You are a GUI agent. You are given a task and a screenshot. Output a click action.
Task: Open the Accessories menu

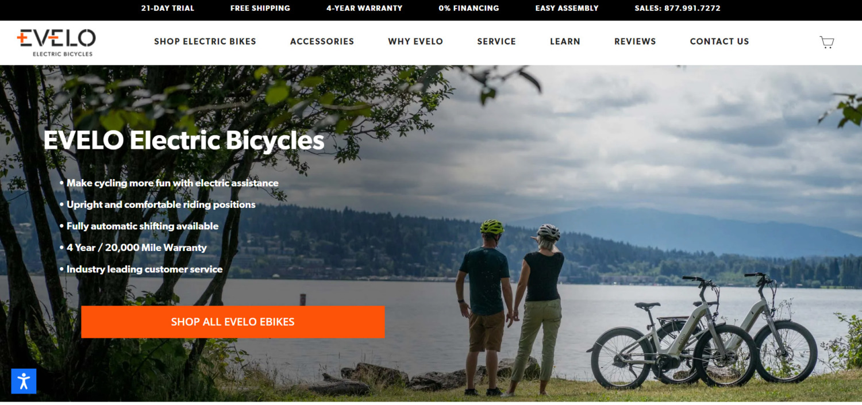coord(322,41)
